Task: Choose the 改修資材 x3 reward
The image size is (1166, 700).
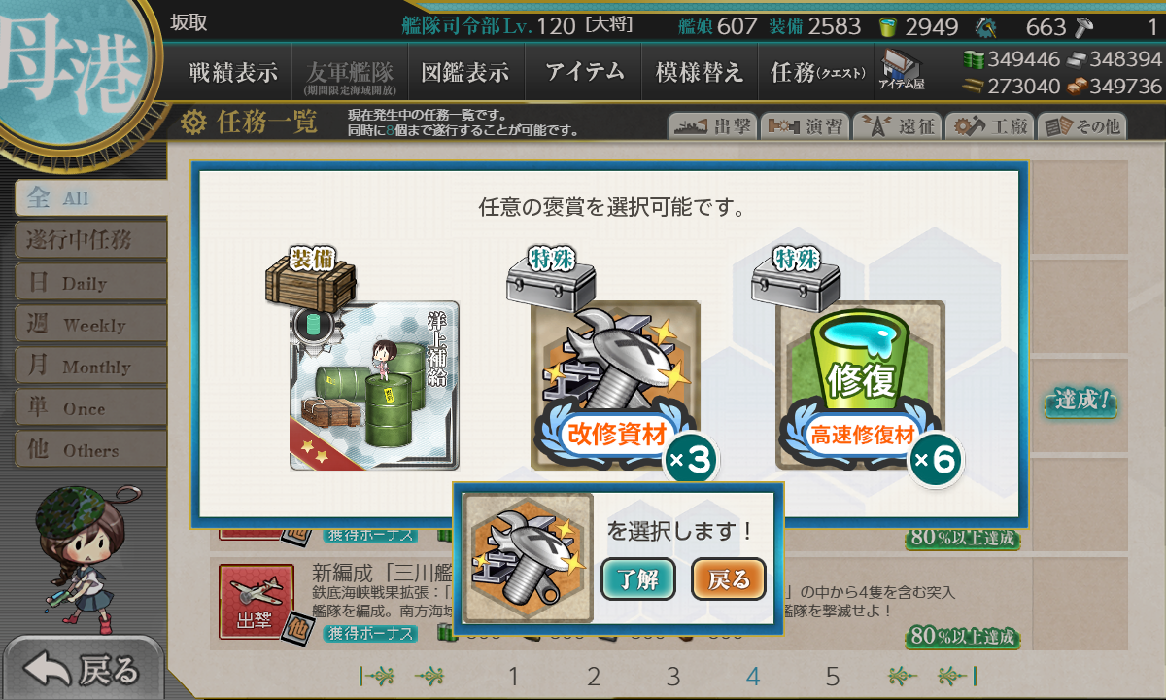Action: [616, 386]
